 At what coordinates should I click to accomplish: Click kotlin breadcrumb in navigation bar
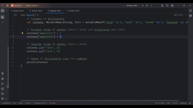point(28,103)
